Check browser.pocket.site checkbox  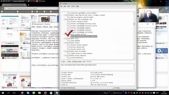pyautogui.click(x=68, y=49)
